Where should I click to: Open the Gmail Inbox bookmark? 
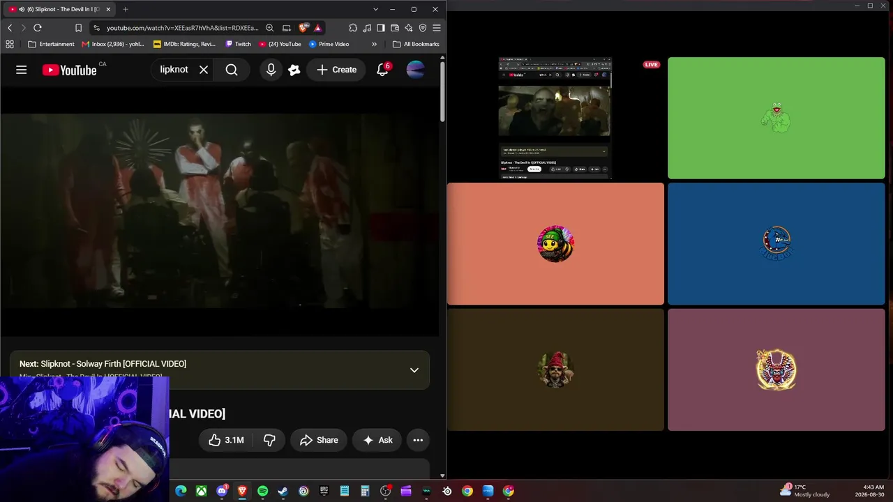pyautogui.click(x=113, y=44)
